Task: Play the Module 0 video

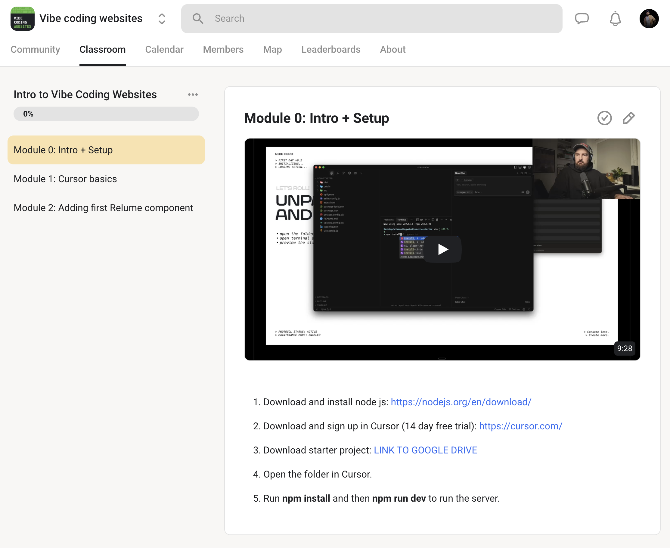Action: 442,249
